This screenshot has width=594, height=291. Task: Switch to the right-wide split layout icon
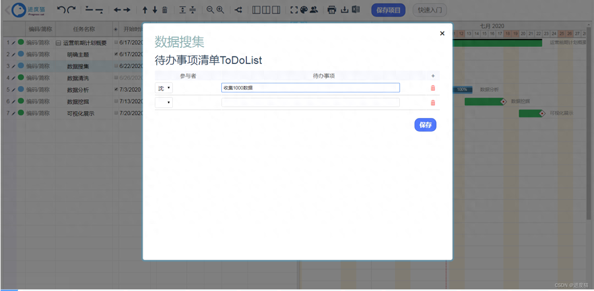pos(276,10)
